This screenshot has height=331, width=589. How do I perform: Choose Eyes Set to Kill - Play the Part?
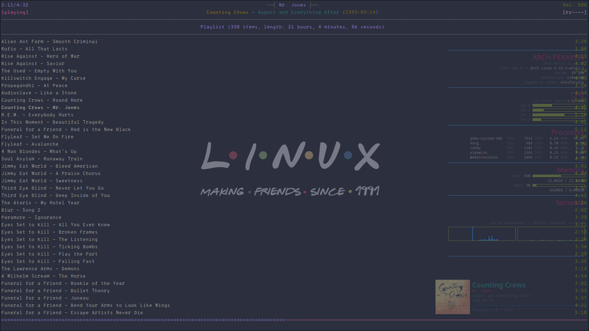[50, 254]
